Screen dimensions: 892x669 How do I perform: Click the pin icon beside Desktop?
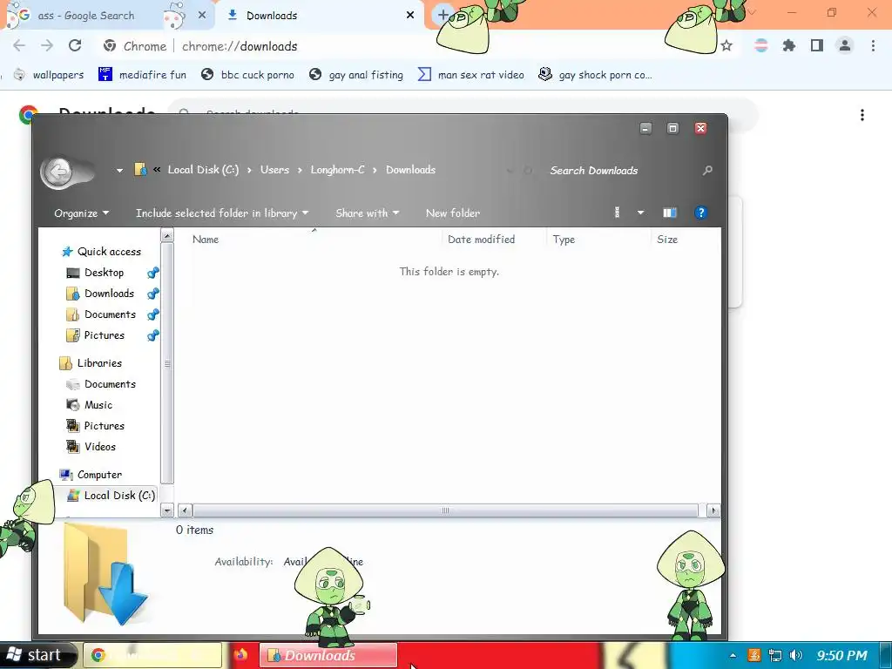pos(152,273)
